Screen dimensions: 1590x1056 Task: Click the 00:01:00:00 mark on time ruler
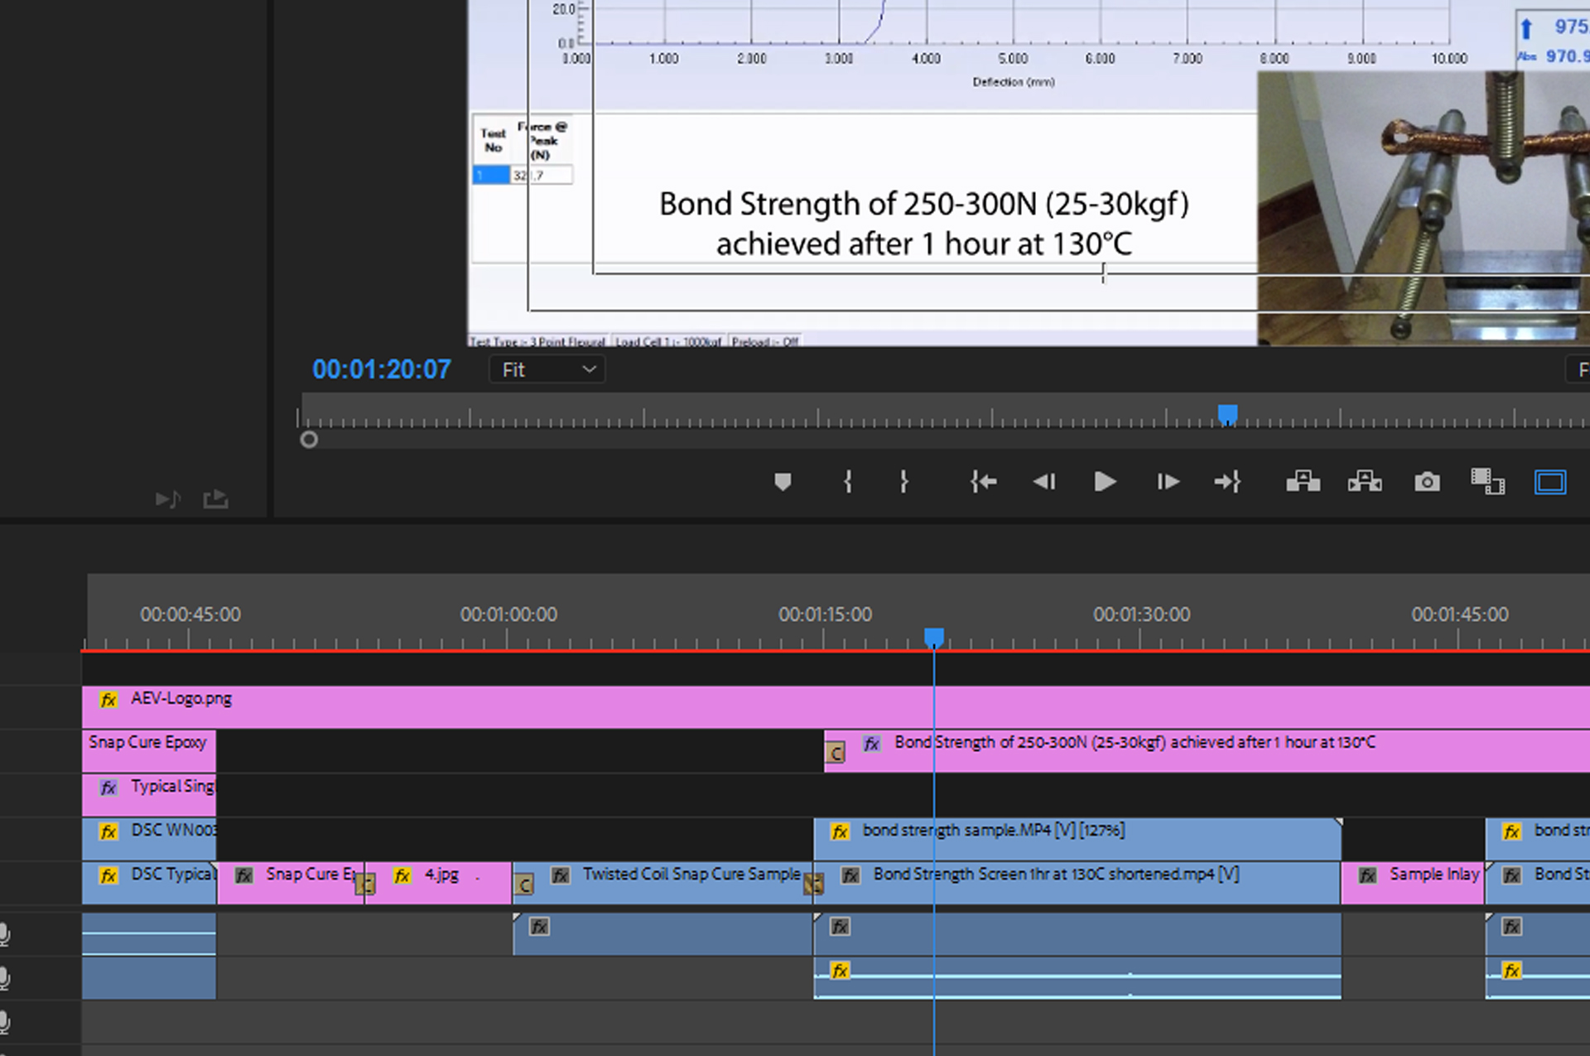508,615
